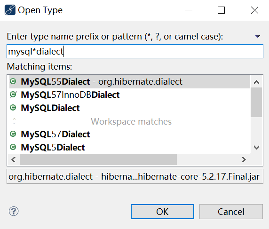Dismiss the dialog with Cancel
Image resolution: width=269 pixels, height=229 pixels.
point(231,212)
